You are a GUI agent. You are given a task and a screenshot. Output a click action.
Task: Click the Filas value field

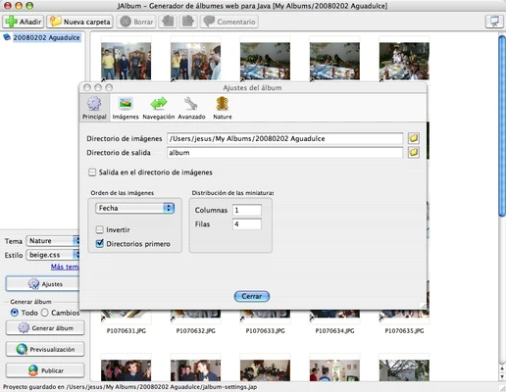pos(247,224)
